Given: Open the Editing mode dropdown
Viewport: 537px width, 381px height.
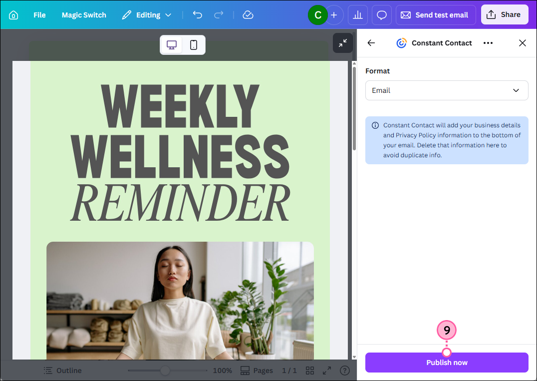Looking at the screenshot, I should click(x=147, y=15).
